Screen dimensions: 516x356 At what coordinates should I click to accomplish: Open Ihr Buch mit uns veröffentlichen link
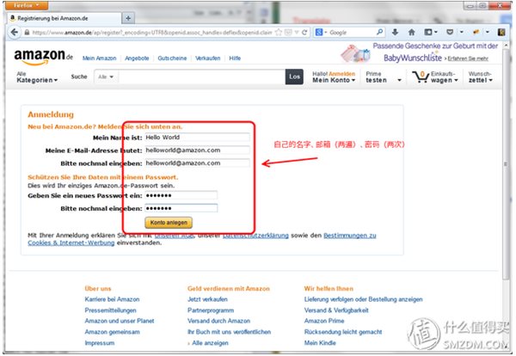click(x=229, y=332)
